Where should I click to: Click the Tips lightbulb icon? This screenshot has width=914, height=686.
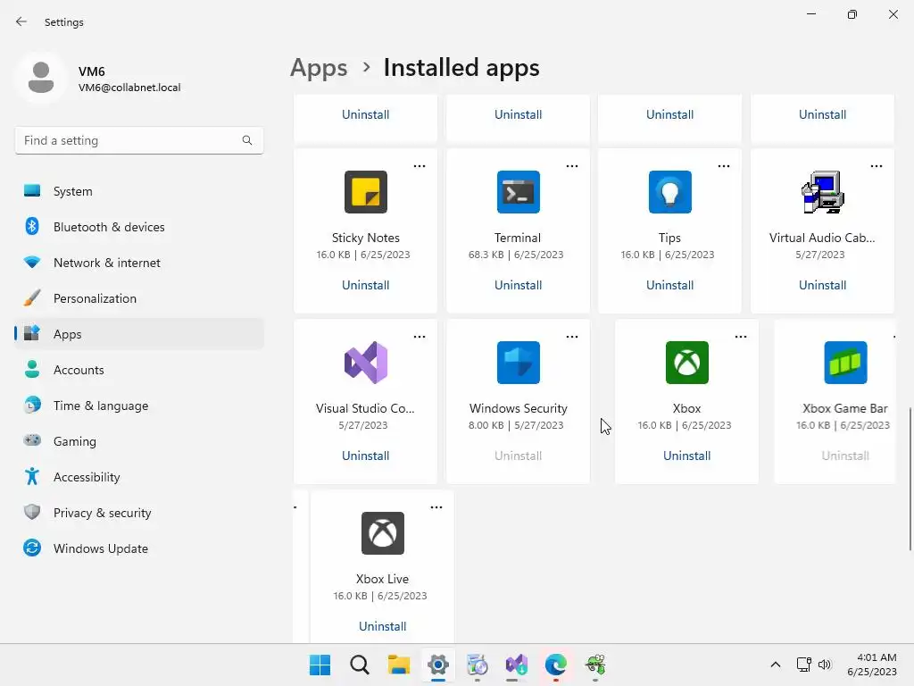click(x=669, y=192)
